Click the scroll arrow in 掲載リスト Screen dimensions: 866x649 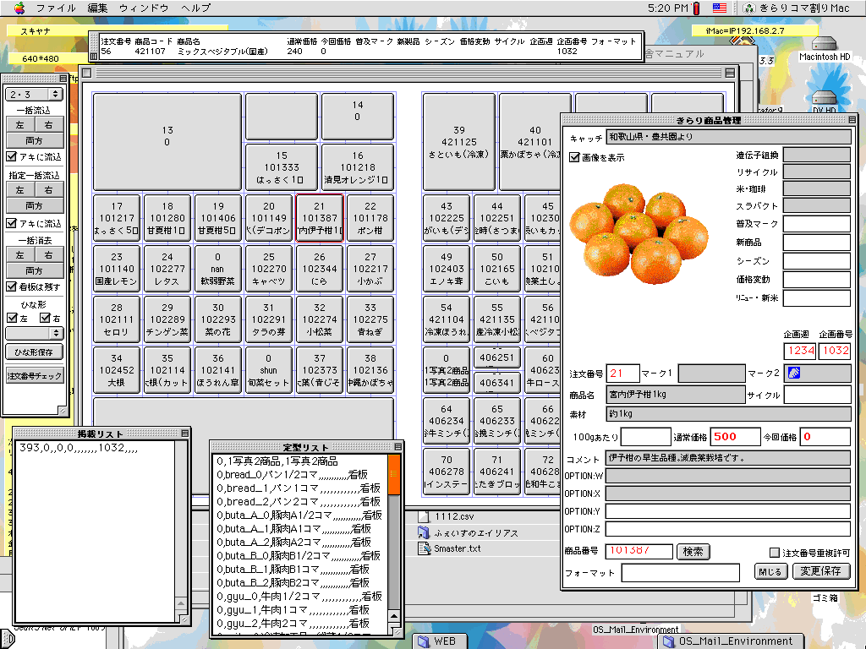click(181, 603)
